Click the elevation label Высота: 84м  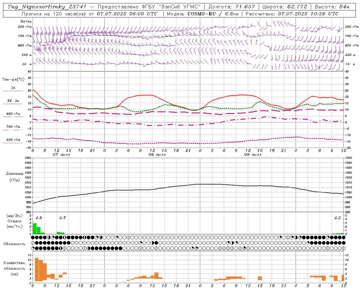(x=332, y=7)
